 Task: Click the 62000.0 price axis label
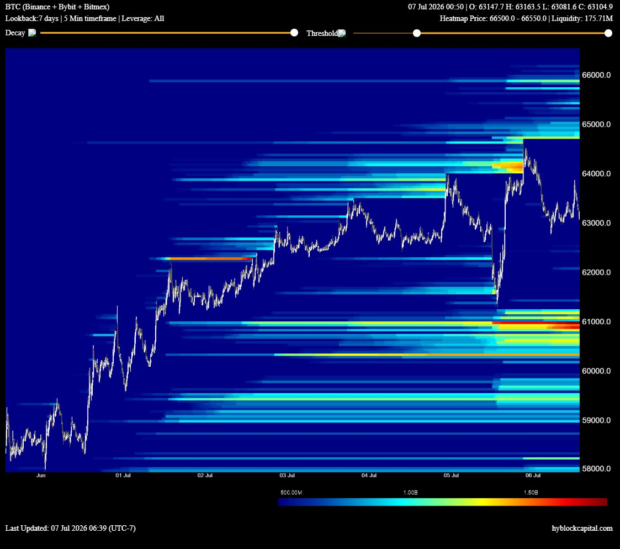(596, 272)
